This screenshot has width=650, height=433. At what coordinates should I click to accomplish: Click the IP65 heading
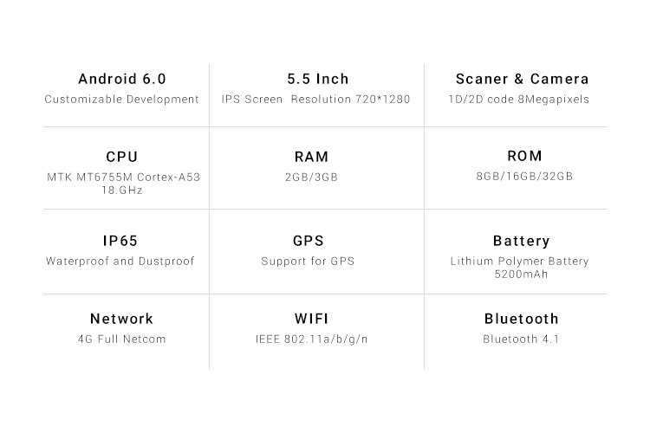click(120, 241)
